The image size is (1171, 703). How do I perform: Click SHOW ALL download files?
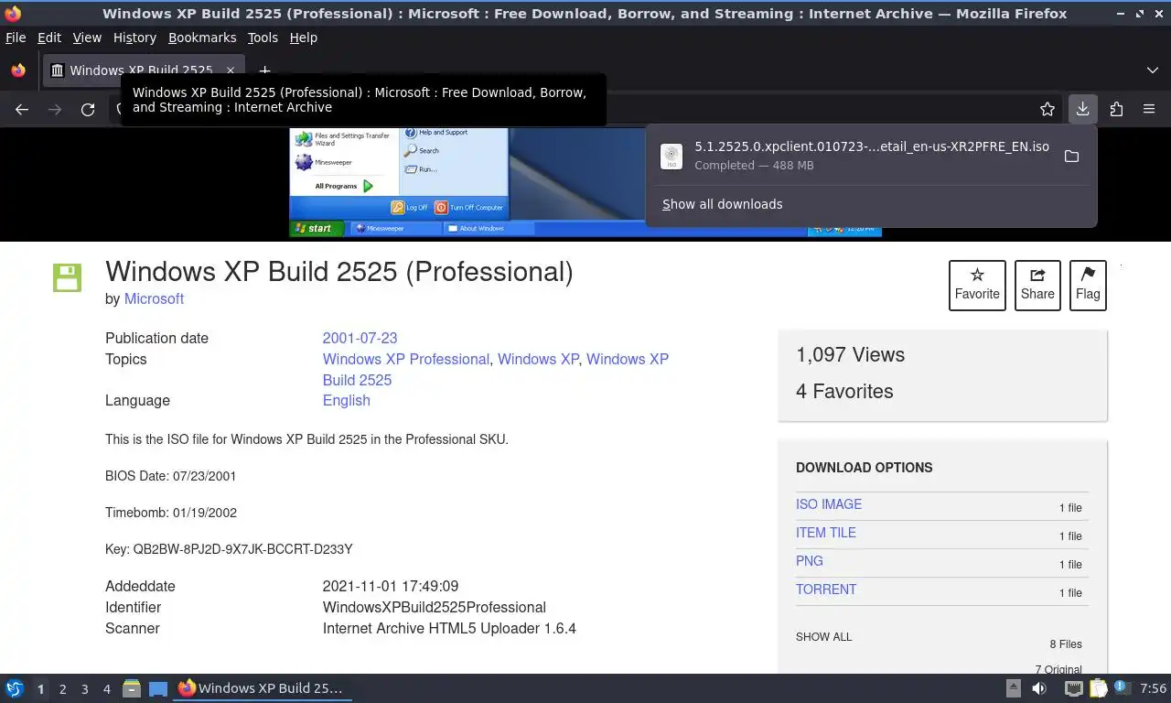point(823,637)
